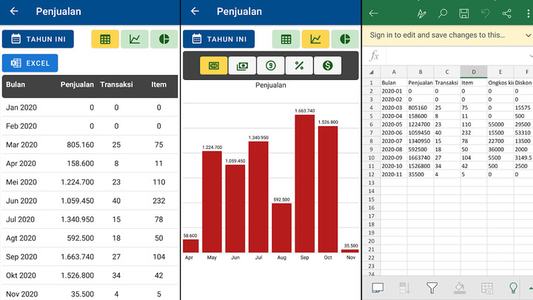Viewport: 533px width, 300px height.
Task: Open Excel more options menu
Action: pos(528,13)
